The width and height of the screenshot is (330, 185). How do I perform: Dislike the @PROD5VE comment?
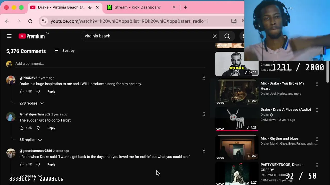pos(38,91)
